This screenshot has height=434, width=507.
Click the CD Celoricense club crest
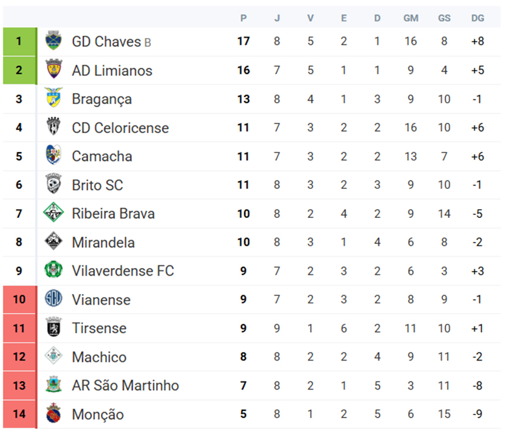coord(54,127)
